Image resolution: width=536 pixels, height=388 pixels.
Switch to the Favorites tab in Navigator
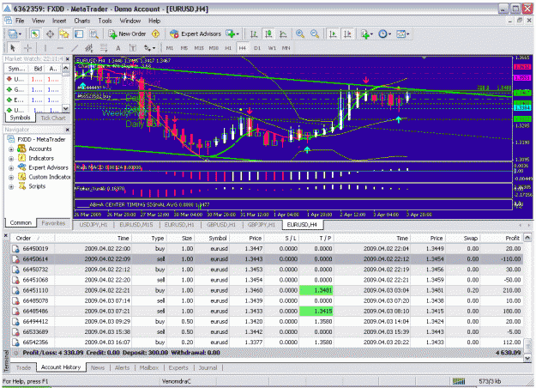(x=53, y=223)
